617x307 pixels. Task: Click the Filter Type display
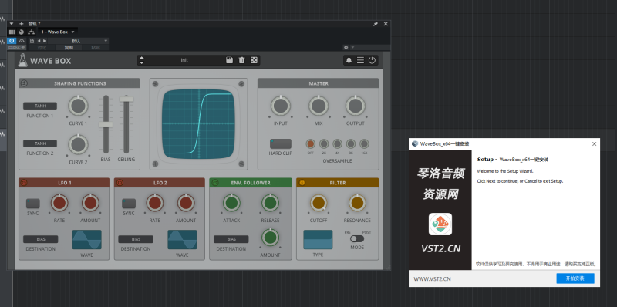click(318, 240)
